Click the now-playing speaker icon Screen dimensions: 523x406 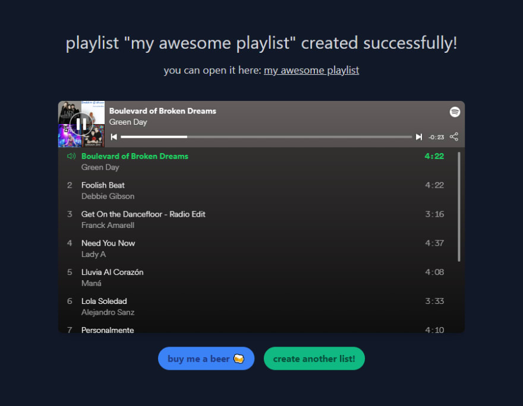pos(71,156)
